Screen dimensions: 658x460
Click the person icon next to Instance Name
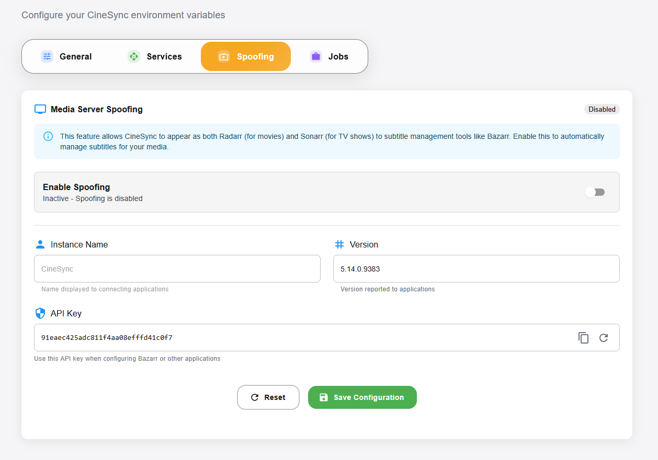tap(40, 244)
